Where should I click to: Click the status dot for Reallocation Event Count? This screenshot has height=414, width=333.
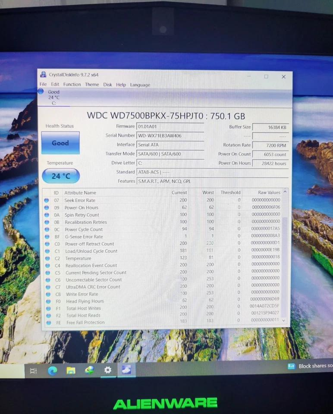48,265
